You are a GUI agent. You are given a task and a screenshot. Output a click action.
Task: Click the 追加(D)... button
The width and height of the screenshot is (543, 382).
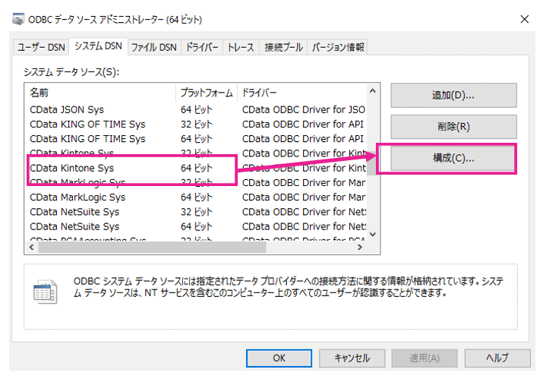click(453, 95)
